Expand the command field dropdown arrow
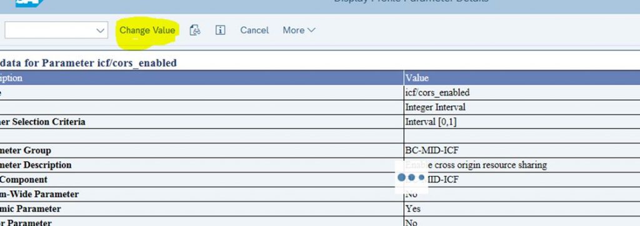Viewport: 640px width, 226px height. click(100, 31)
